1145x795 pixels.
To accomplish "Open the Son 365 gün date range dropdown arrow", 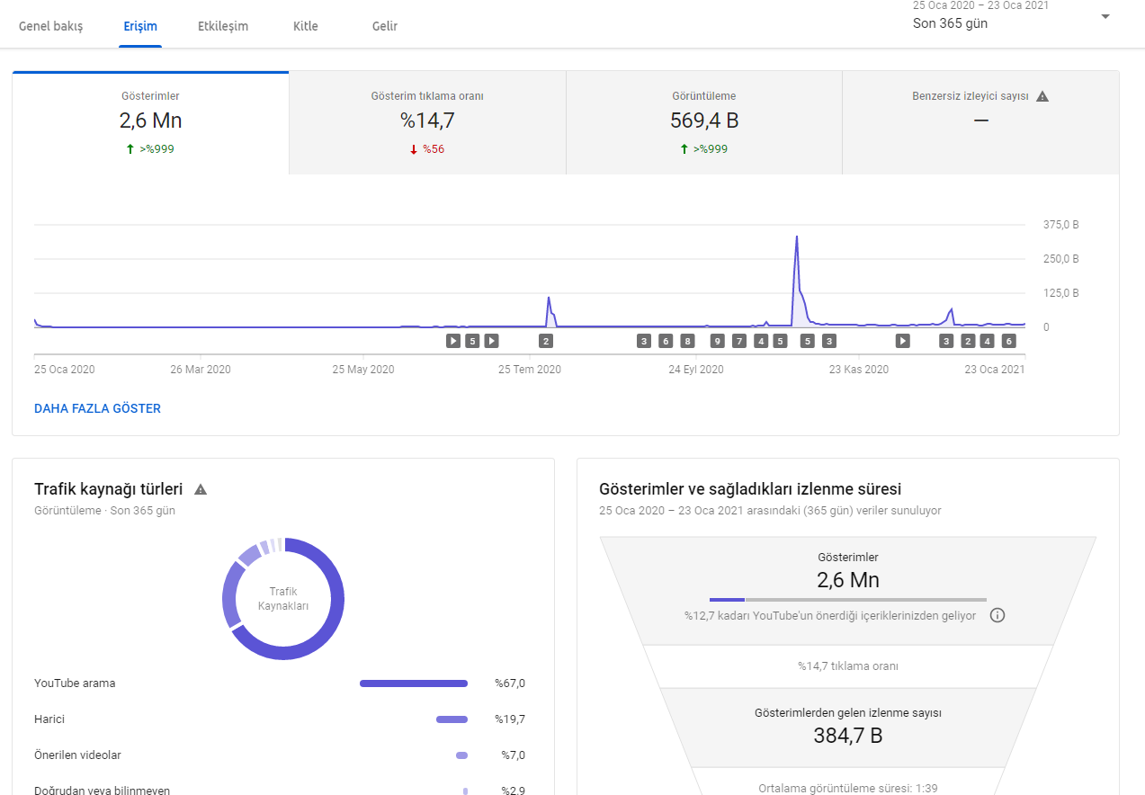I will (x=1105, y=17).
